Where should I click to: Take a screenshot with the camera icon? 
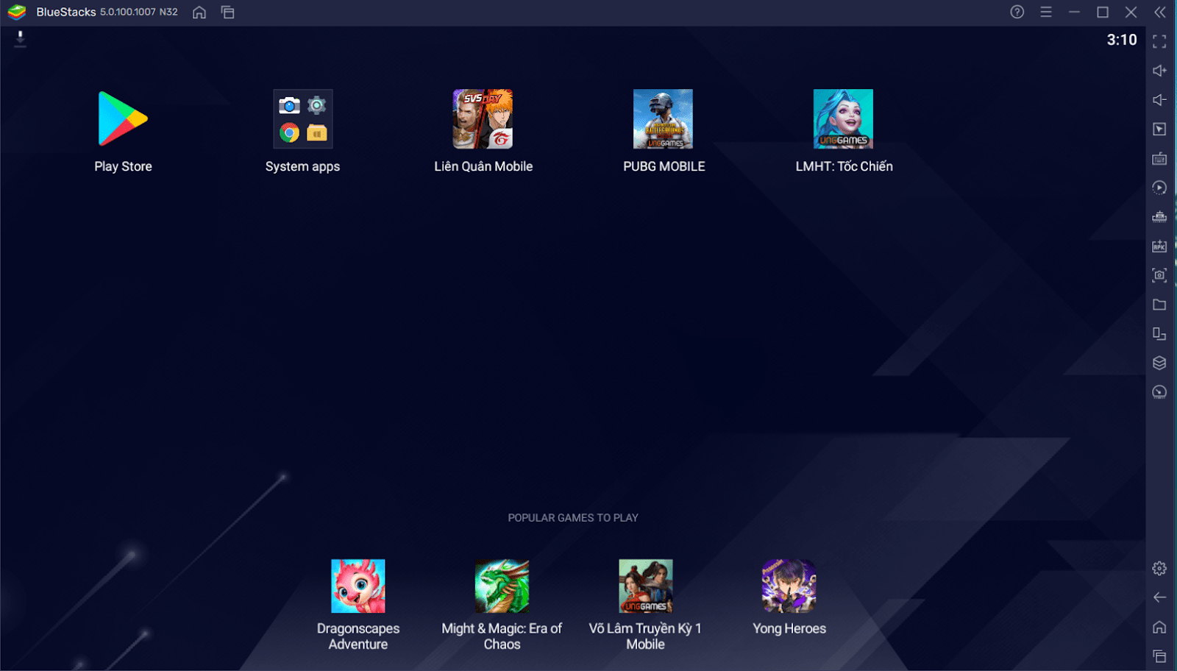point(1159,275)
